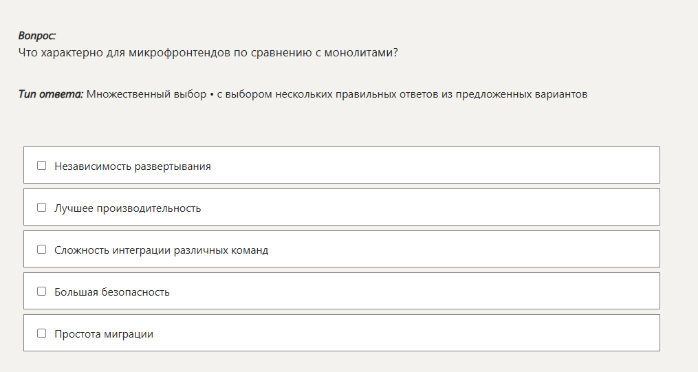Click empty area of 'Большая безопасность' option row
This screenshot has width=698, height=372.
click(x=447, y=292)
